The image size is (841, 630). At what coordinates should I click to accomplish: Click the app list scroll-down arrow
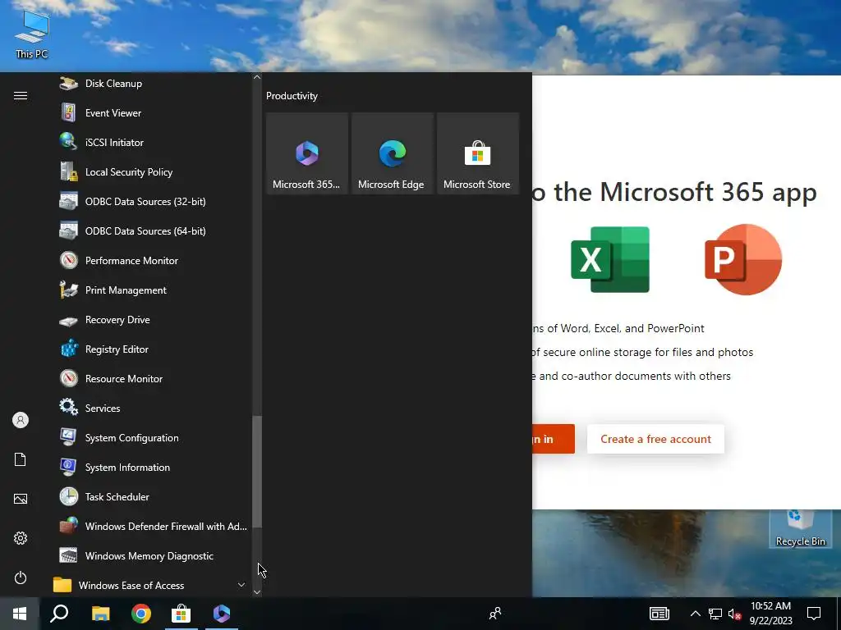coord(257,592)
